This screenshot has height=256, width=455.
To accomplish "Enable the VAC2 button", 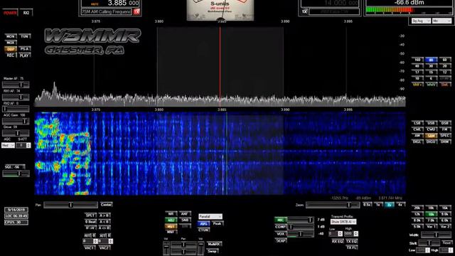I will [x=105, y=248].
